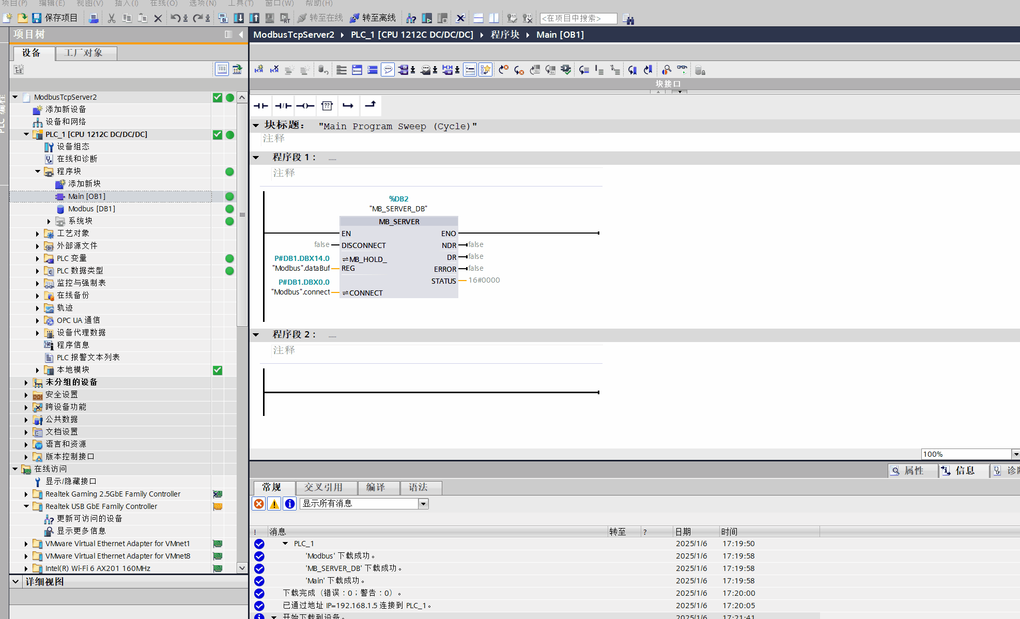This screenshot has width=1020, height=619.
Task: Click the Cross-references X icon
Action: pyautogui.click(x=460, y=18)
